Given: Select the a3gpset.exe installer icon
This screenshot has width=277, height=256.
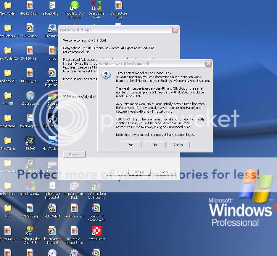Looking at the screenshot, I should (30, 96).
